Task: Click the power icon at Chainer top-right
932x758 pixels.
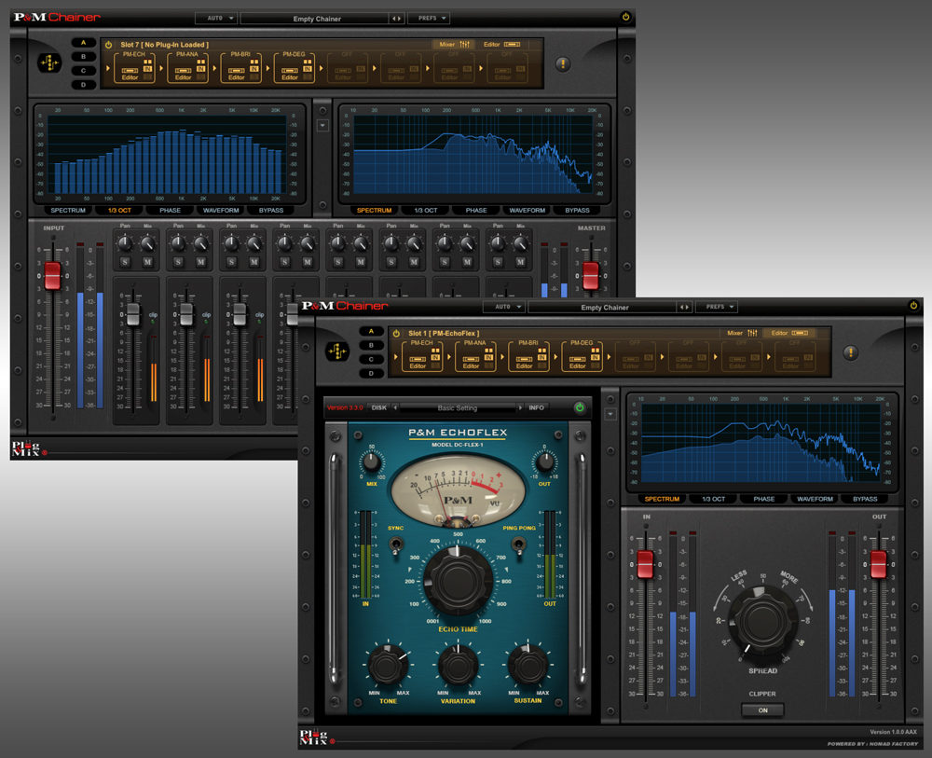Action: (911, 307)
